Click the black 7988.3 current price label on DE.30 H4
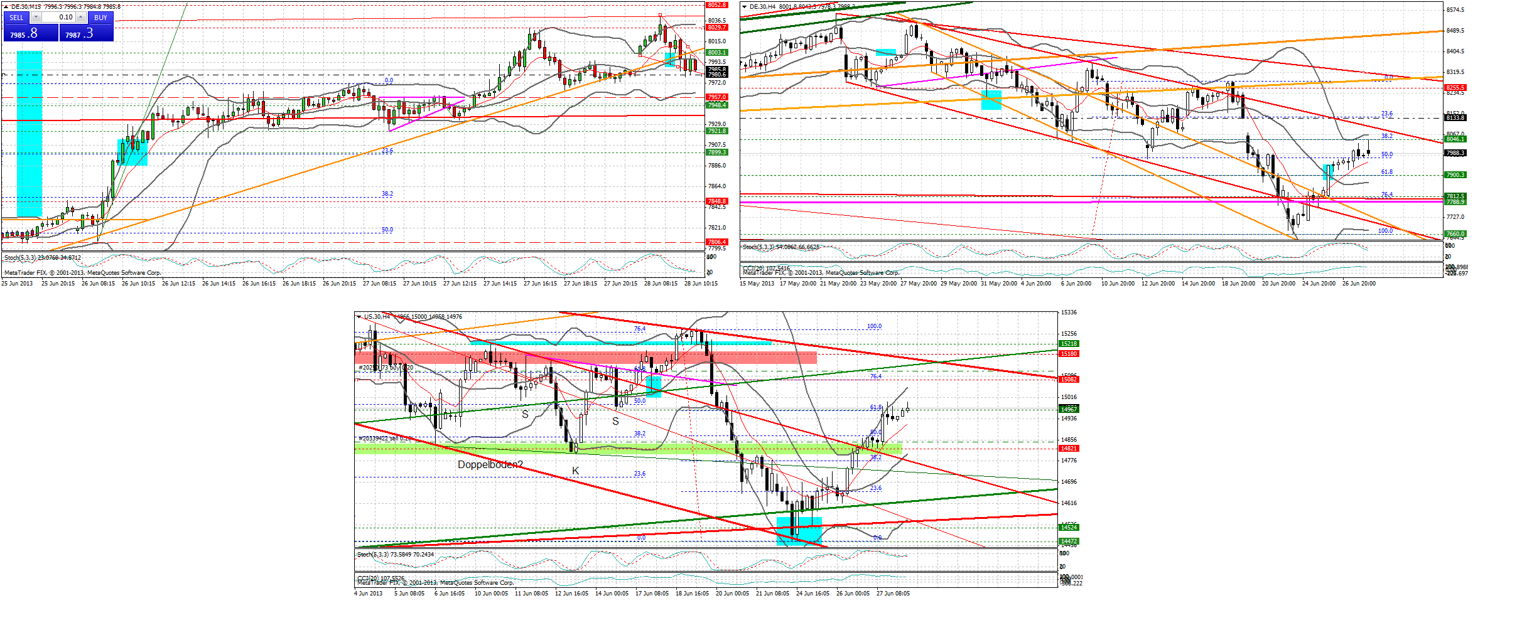The width and height of the screenshot is (1522, 640). 1455,153
